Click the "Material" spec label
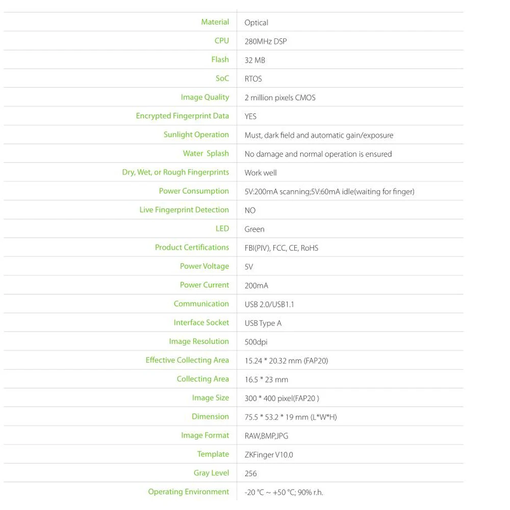Image resolution: width=510 pixels, height=510 pixels. click(x=215, y=22)
